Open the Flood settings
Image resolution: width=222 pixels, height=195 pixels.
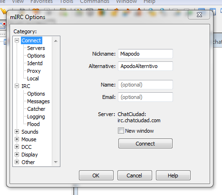[x=33, y=124]
